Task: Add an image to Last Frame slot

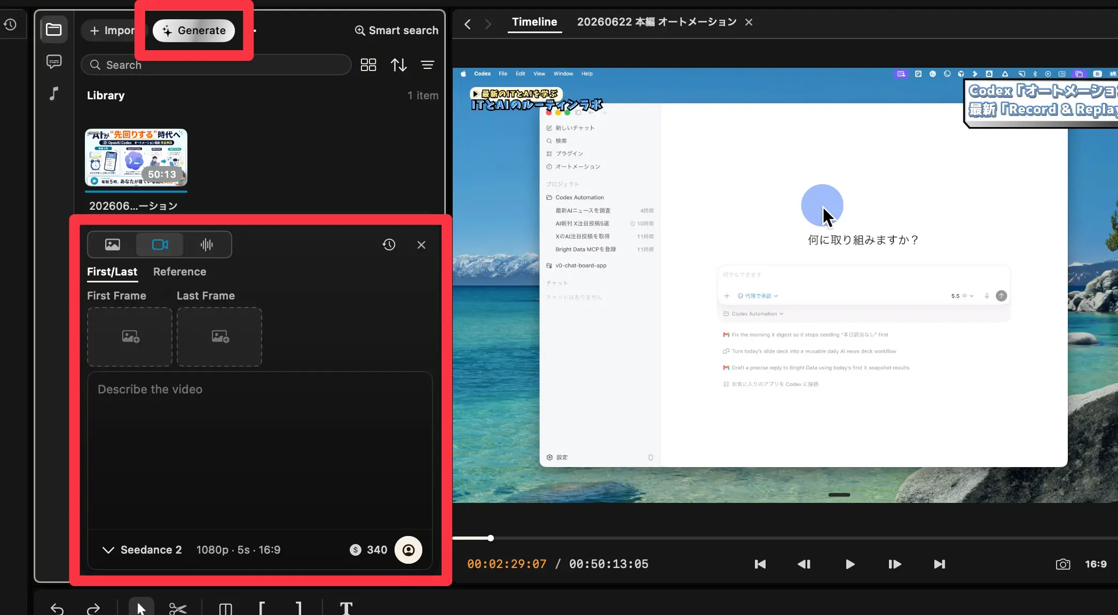Action: tap(219, 336)
